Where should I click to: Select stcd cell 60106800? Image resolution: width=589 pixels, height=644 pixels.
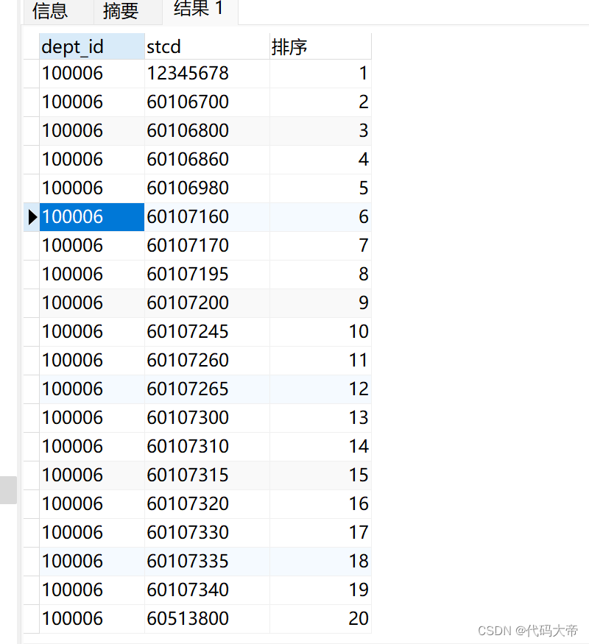coord(207,131)
